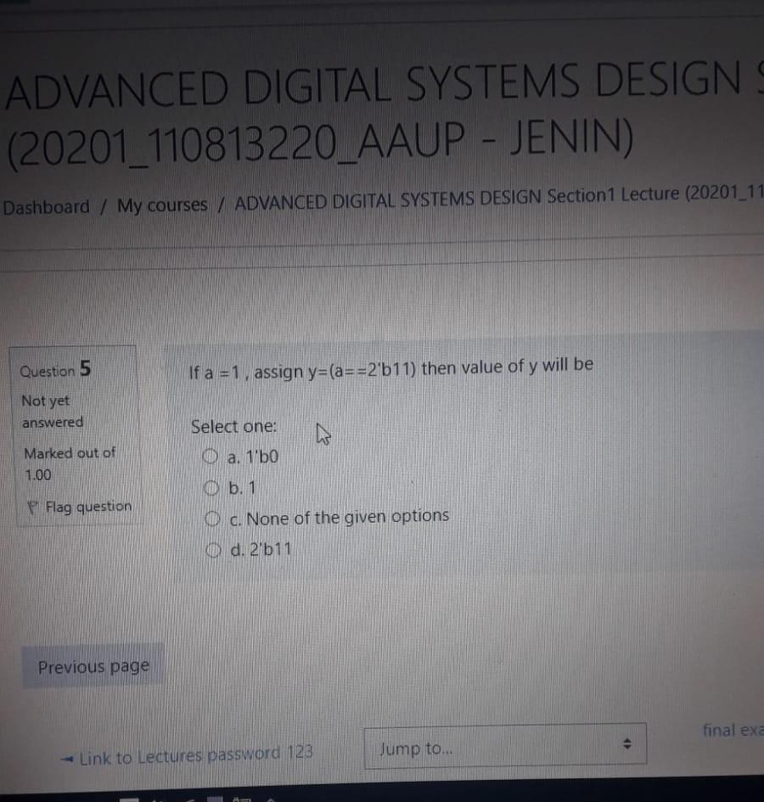Select answer option b. 1

tap(211, 487)
